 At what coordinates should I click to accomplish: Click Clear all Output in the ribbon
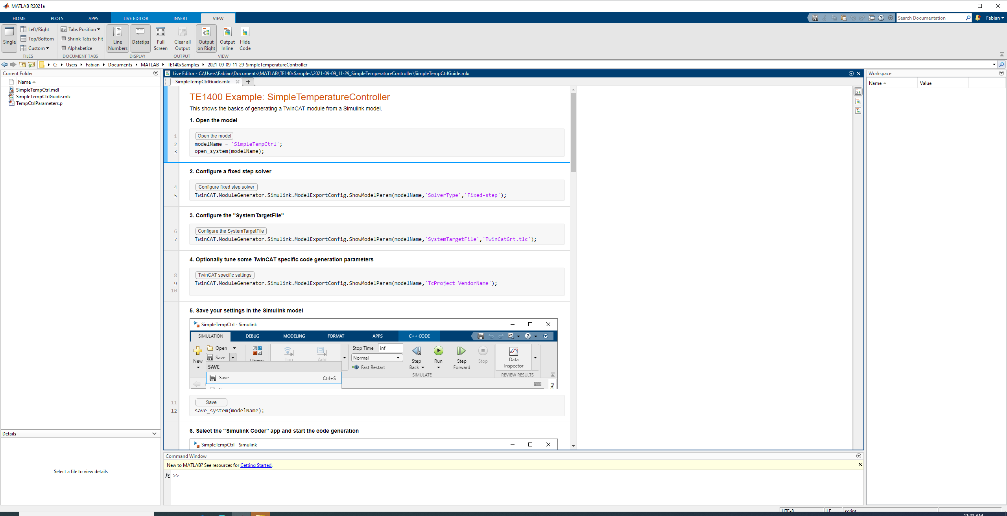[x=183, y=38]
